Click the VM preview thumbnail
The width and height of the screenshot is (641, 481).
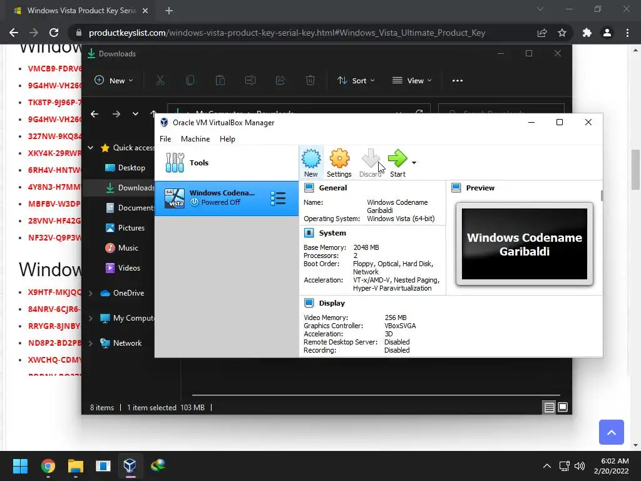(x=525, y=244)
